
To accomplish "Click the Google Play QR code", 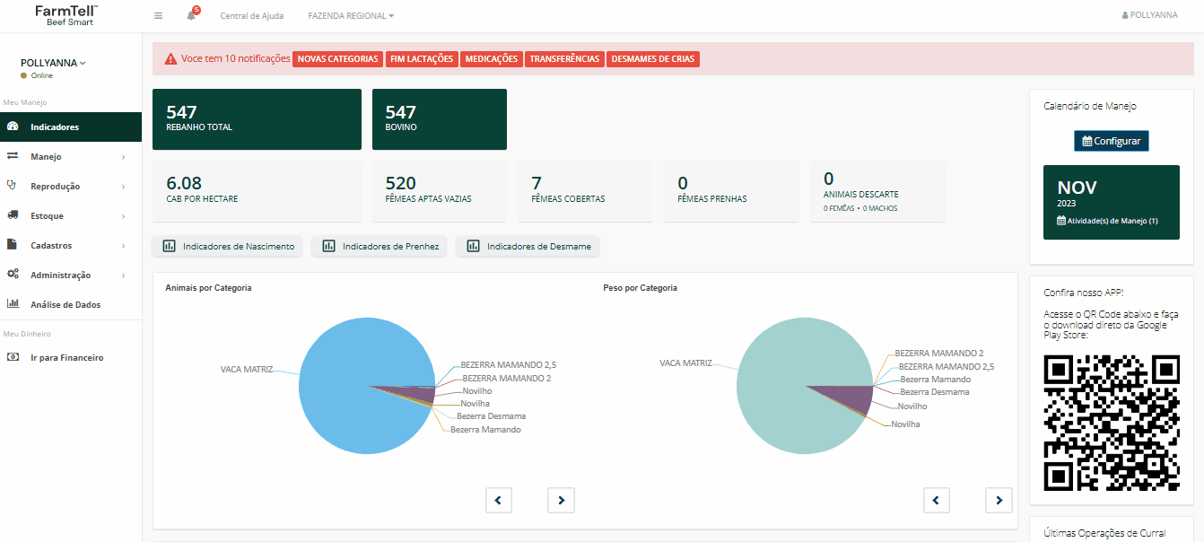I will [x=1111, y=422].
